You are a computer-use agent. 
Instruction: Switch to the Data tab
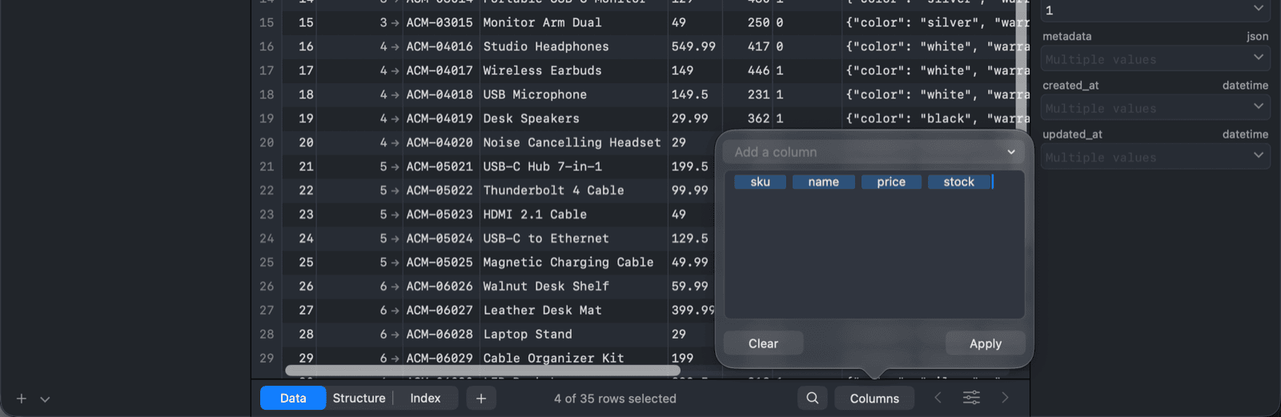(x=293, y=398)
